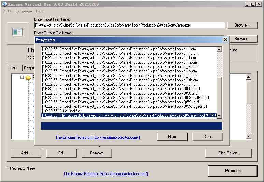264x182 pixels.
Task: Select the qt_lv.qm embed log line
Action: [129, 71]
